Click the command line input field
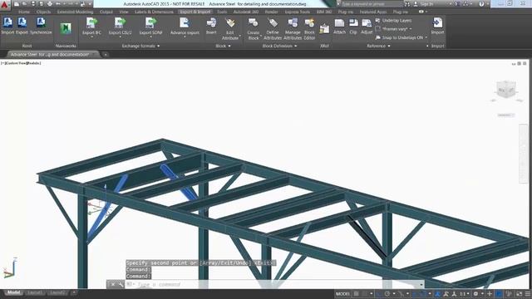 tap(275, 284)
